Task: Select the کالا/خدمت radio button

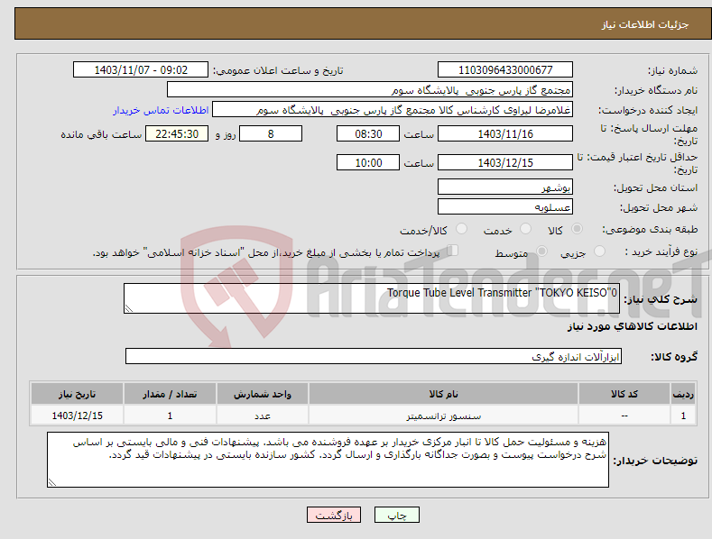Action: (461, 229)
